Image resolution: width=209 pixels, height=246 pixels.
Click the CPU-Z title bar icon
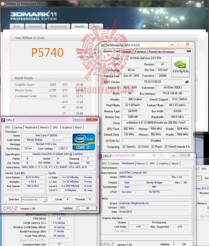tap(3, 120)
